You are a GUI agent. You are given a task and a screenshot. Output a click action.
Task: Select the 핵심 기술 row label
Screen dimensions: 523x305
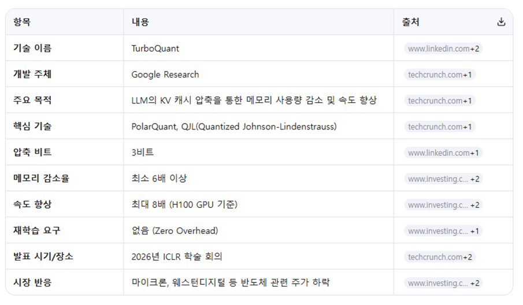32,126
